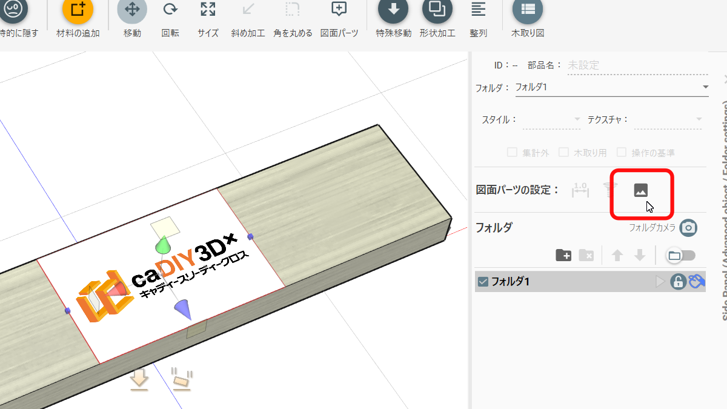Click the cone-shaped drawing-part setting icon
This screenshot has height=409, width=727.
pyautogui.click(x=611, y=190)
